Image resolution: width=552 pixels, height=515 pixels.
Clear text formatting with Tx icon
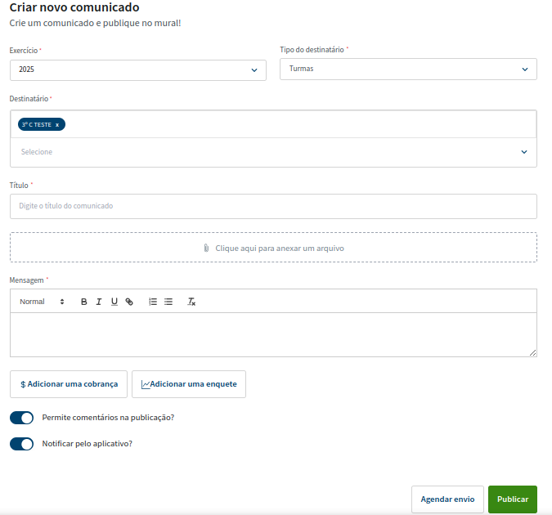click(x=191, y=302)
